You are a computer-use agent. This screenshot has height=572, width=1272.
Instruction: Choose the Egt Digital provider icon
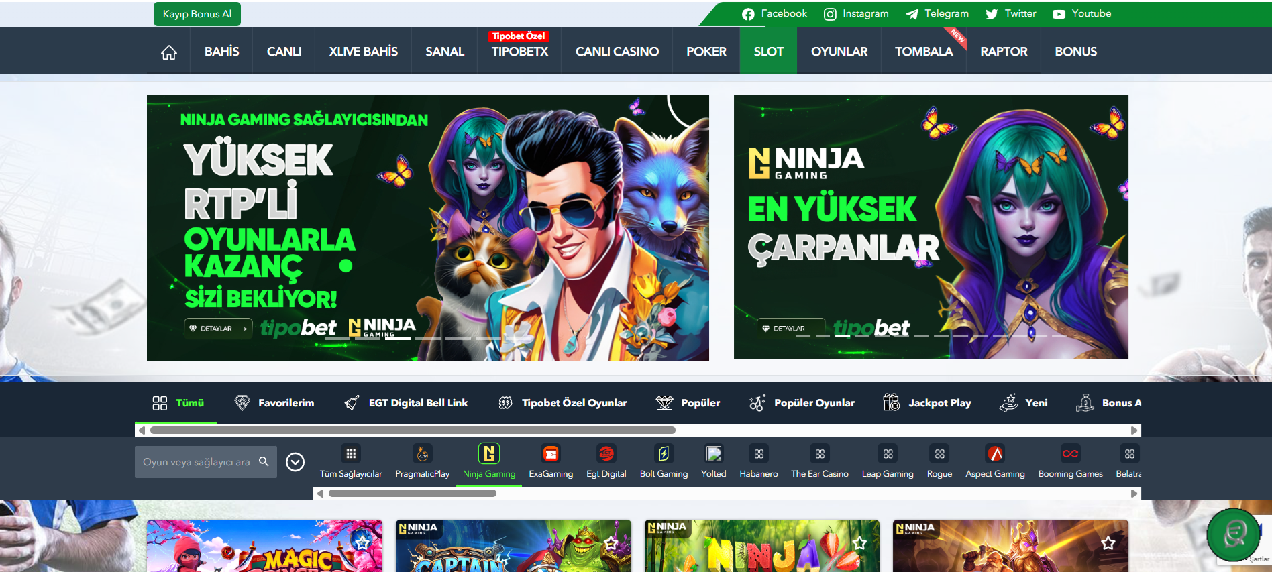click(606, 455)
